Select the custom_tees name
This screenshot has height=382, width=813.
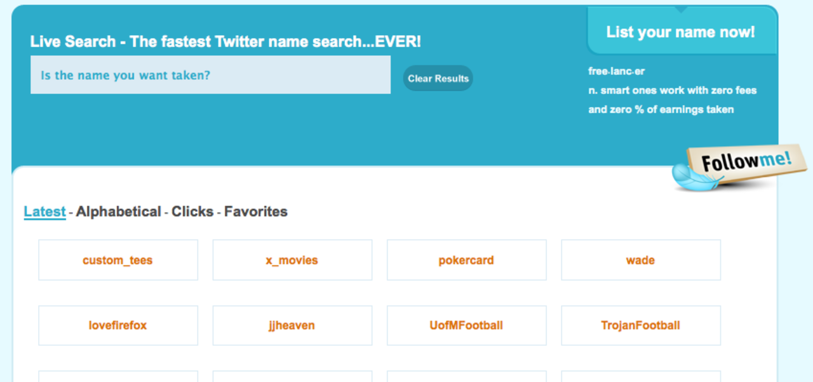(x=118, y=260)
